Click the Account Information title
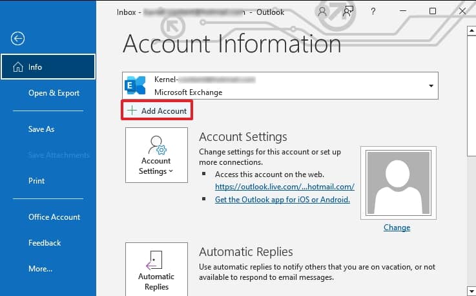476x296 pixels. click(x=232, y=44)
